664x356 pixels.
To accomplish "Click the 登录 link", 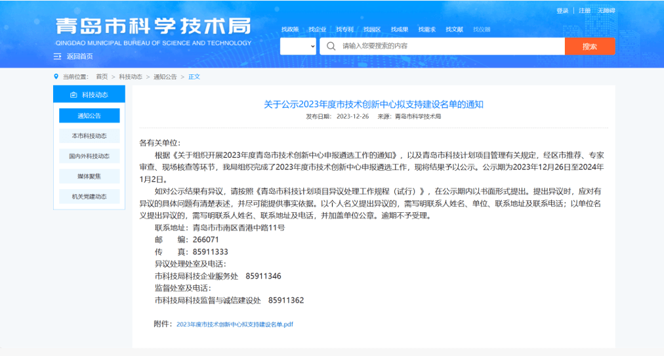I will 562,11.
